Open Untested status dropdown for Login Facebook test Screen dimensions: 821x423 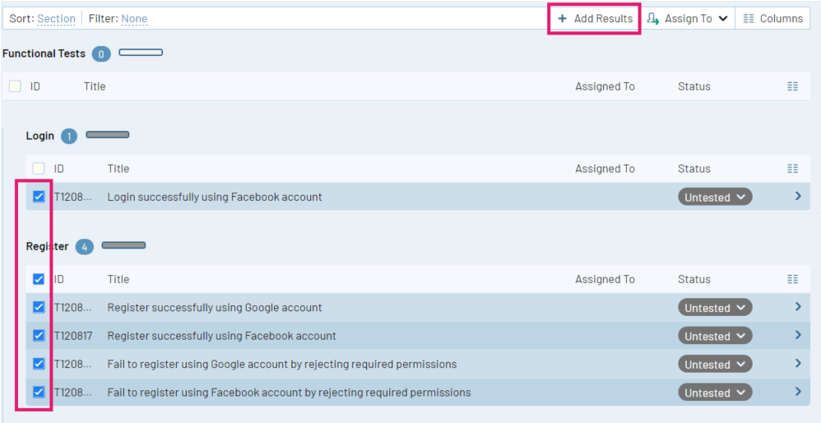click(715, 198)
